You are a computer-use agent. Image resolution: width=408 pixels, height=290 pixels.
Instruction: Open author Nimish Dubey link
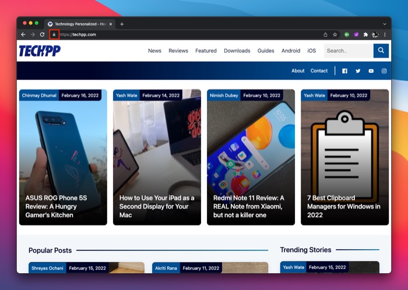[224, 96]
